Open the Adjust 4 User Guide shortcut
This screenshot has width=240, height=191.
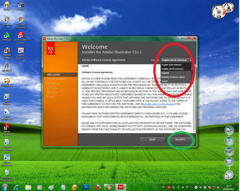7,145
